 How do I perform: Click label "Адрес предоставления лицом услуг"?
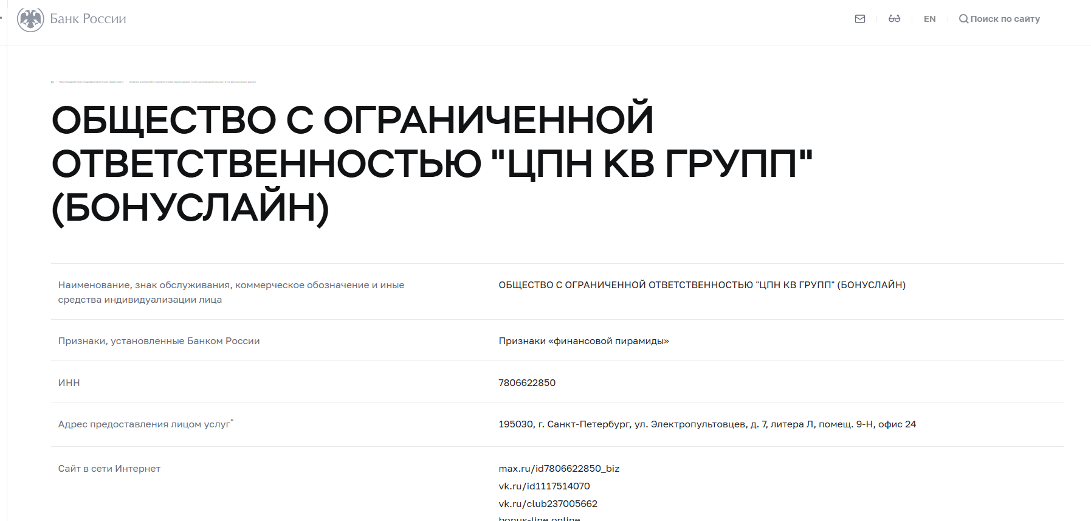tap(145, 424)
